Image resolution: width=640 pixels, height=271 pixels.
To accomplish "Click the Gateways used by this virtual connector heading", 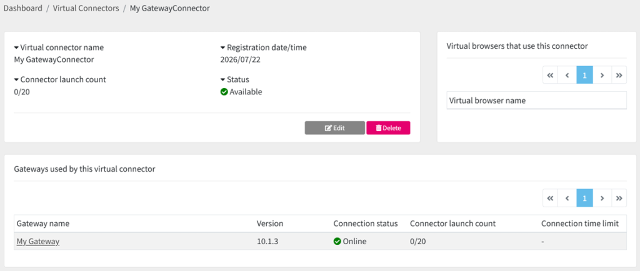I will 84,169.
